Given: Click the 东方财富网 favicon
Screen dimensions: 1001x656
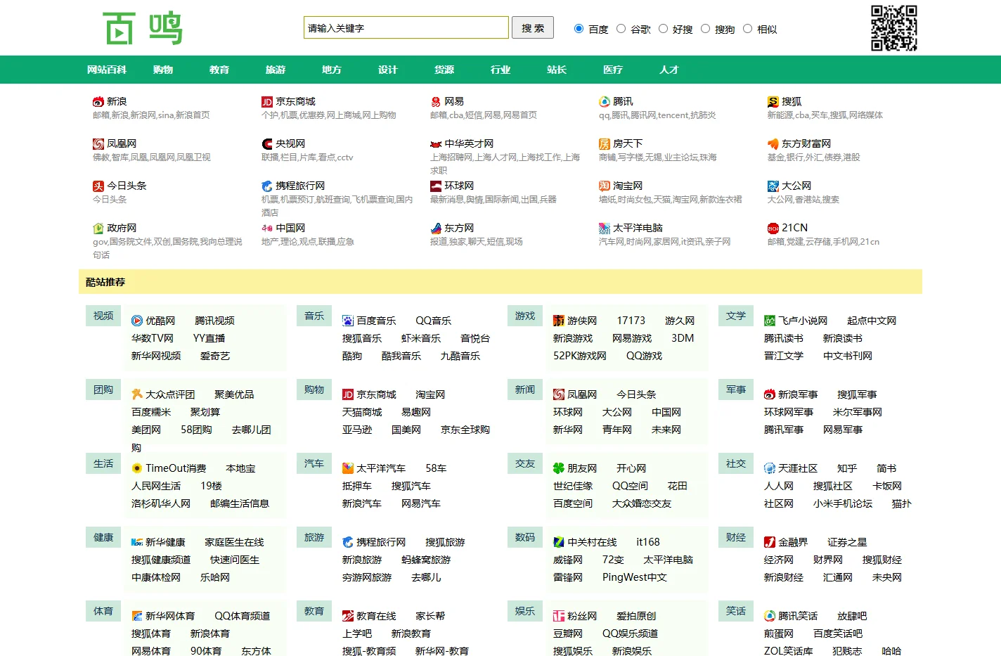Looking at the screenshot, I should [x=773, y=144].
